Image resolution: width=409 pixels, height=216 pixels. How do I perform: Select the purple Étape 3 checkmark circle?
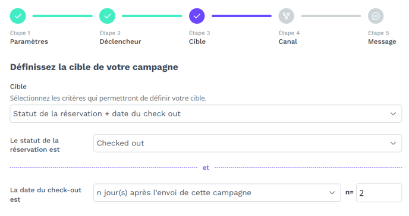[x=197, y=16]
